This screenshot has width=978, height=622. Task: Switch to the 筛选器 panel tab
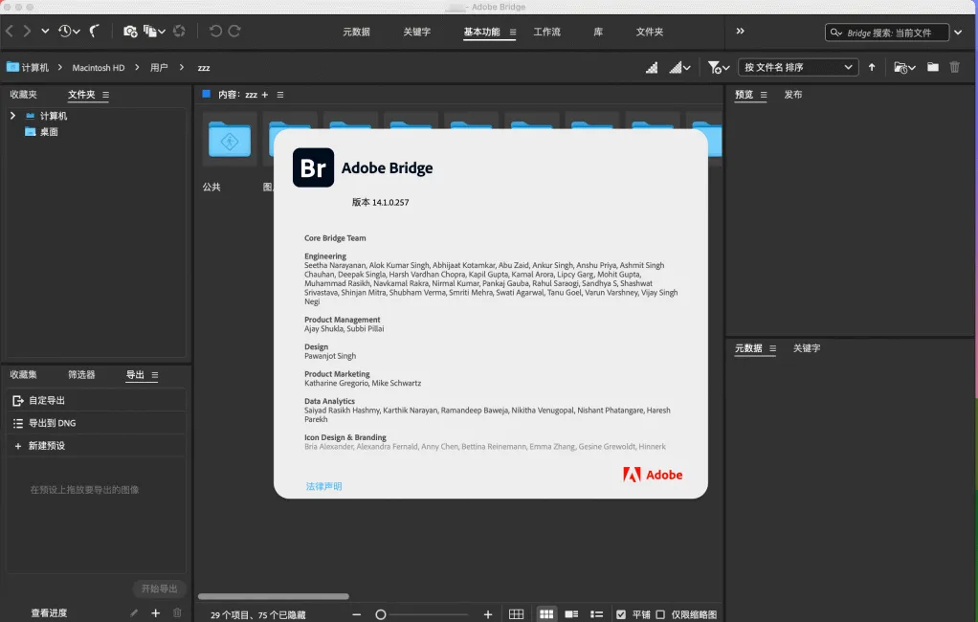[x=81, y=375]
